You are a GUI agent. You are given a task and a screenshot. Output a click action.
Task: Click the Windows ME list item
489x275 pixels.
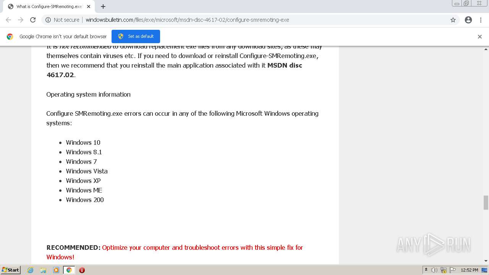point(84,190)
